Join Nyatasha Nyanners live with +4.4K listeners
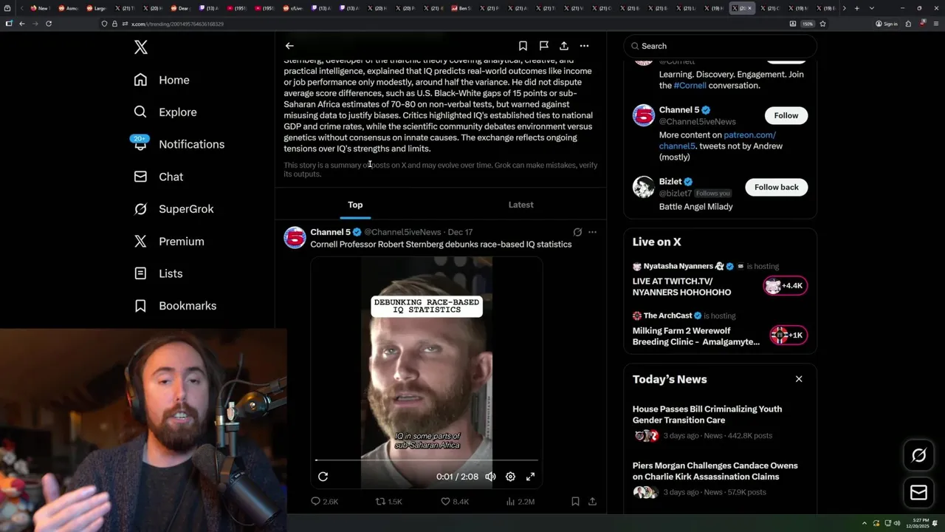This screenshot has height=532, width=945. click(x=786, y=286)
